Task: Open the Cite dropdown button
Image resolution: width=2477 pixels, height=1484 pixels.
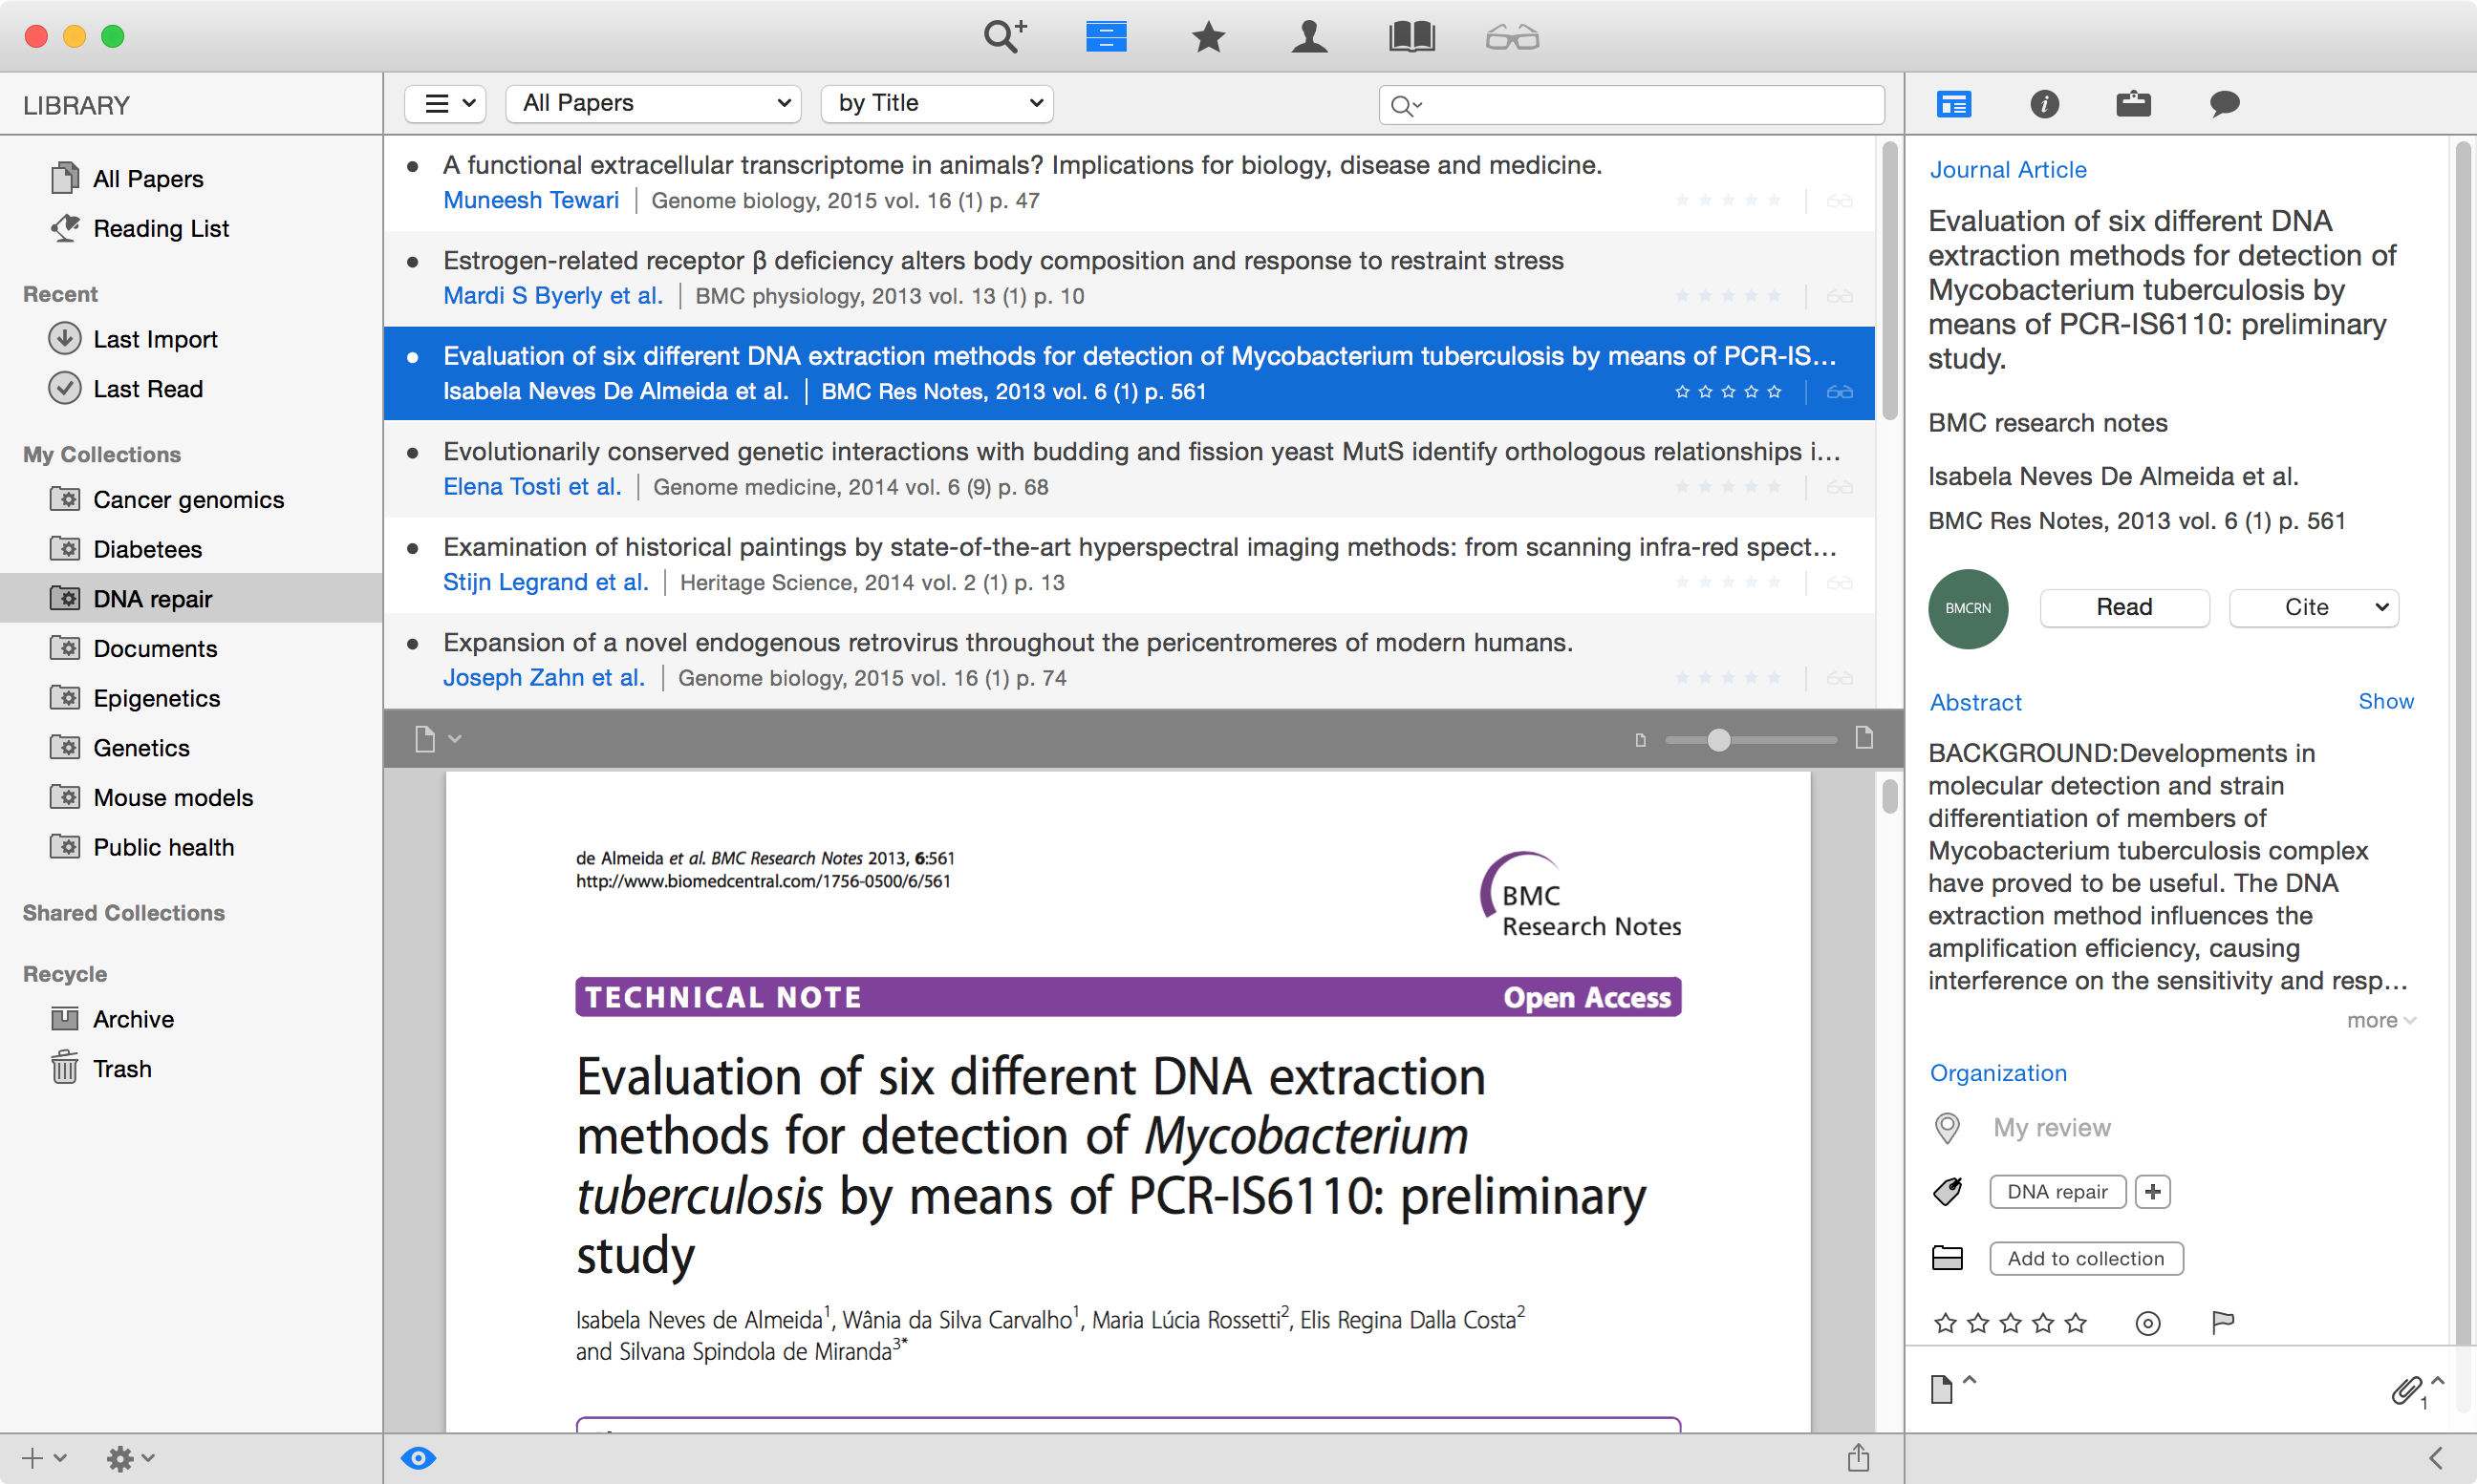Action: tap(2314, 607)
